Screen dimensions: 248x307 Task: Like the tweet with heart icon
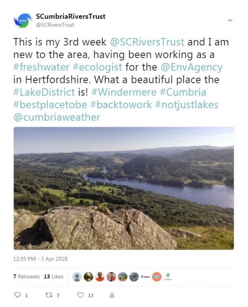click(80, 295)
